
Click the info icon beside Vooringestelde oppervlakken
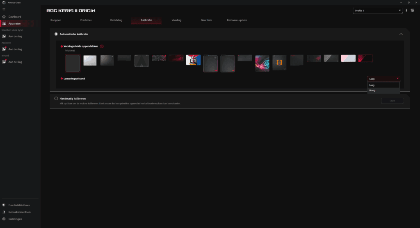tap(102, 46)
